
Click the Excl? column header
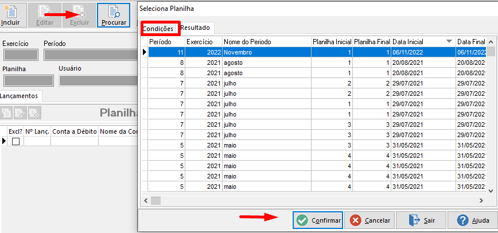pos(15,131)
